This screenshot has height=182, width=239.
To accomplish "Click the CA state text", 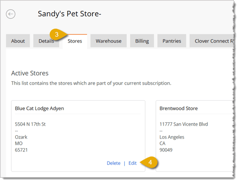I will click(163, 143).
